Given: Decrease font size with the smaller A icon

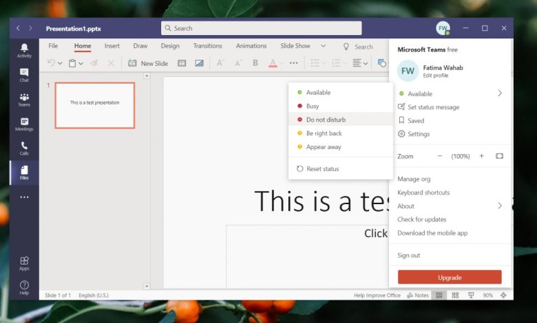Looking at the screenshot, I should click(238, 63).
